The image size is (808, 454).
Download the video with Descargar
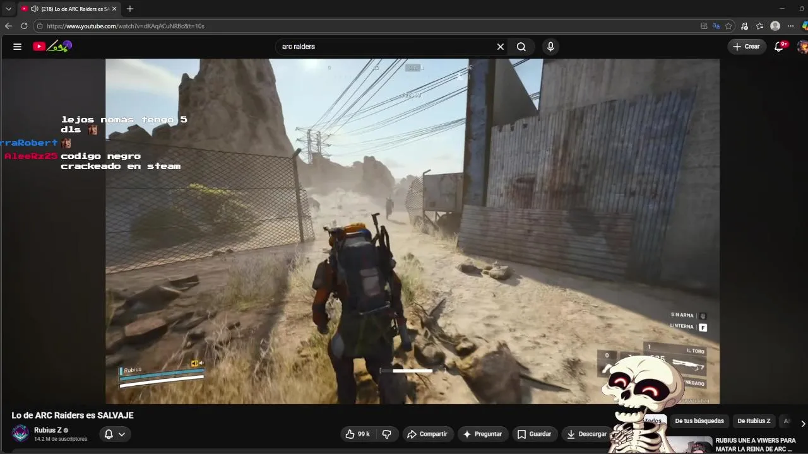[586, 434]
